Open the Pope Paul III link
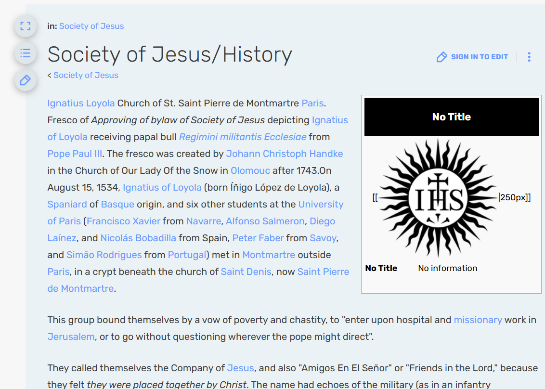The height and width of the screenshot is (389, 545). coord(75,154)
